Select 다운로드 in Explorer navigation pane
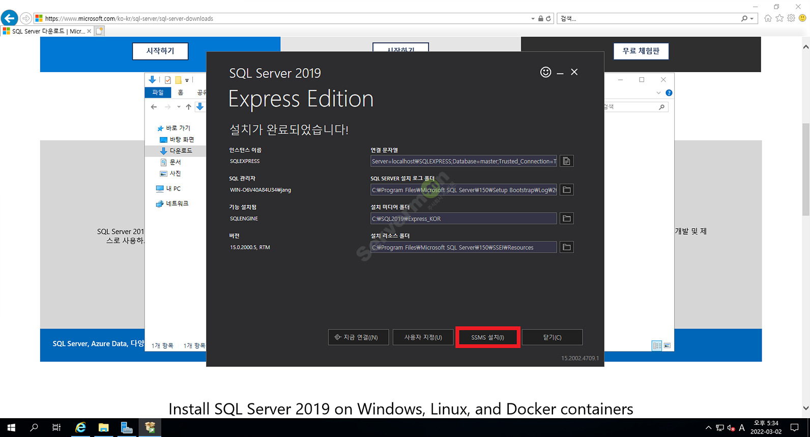Screen dimensions: 810x437 (176, 151)
